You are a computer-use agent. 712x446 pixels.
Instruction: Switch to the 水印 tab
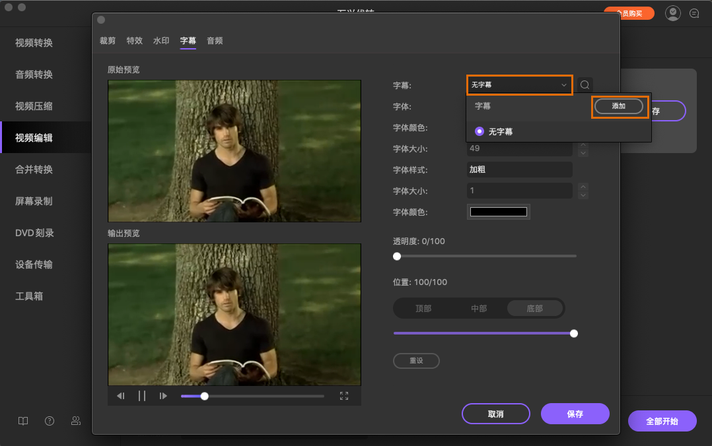[x=161, y=41]
